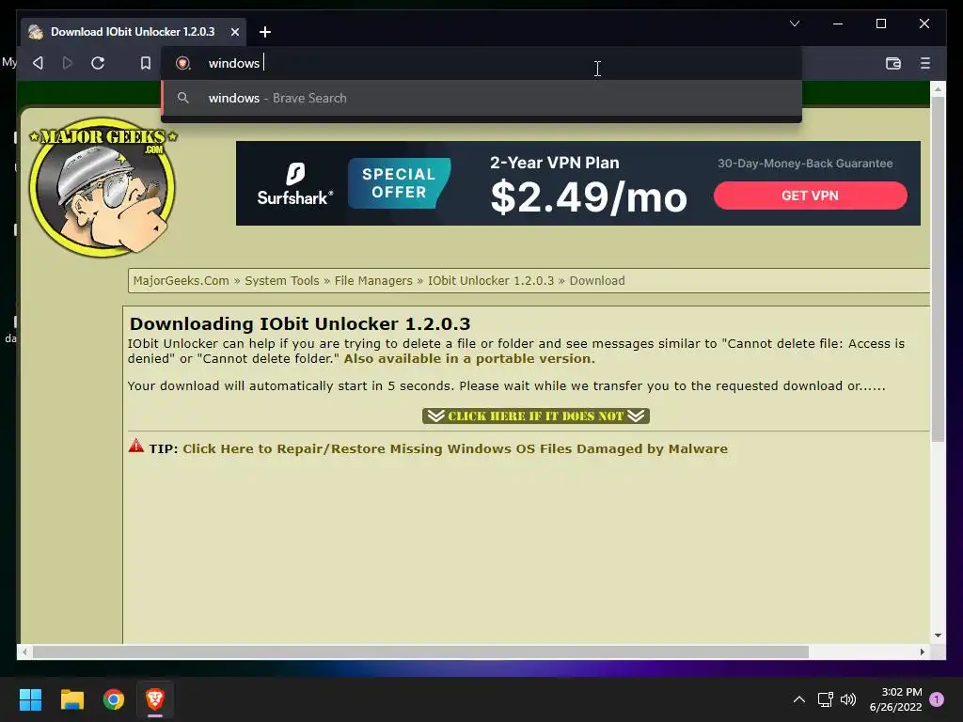This screenshot has width=963, height=722.
Task: Open the Repair/Restore Missing Windows OS Files tip link
Action: click(455, 448)
